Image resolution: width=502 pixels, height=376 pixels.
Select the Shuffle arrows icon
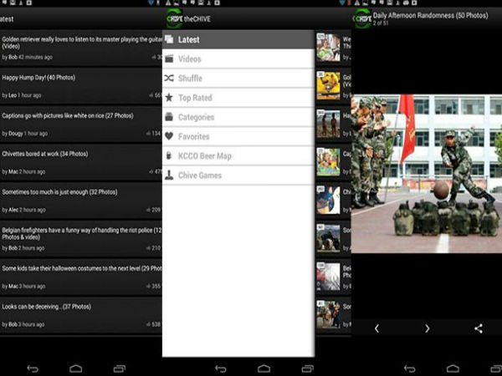(x=170, y=79)
